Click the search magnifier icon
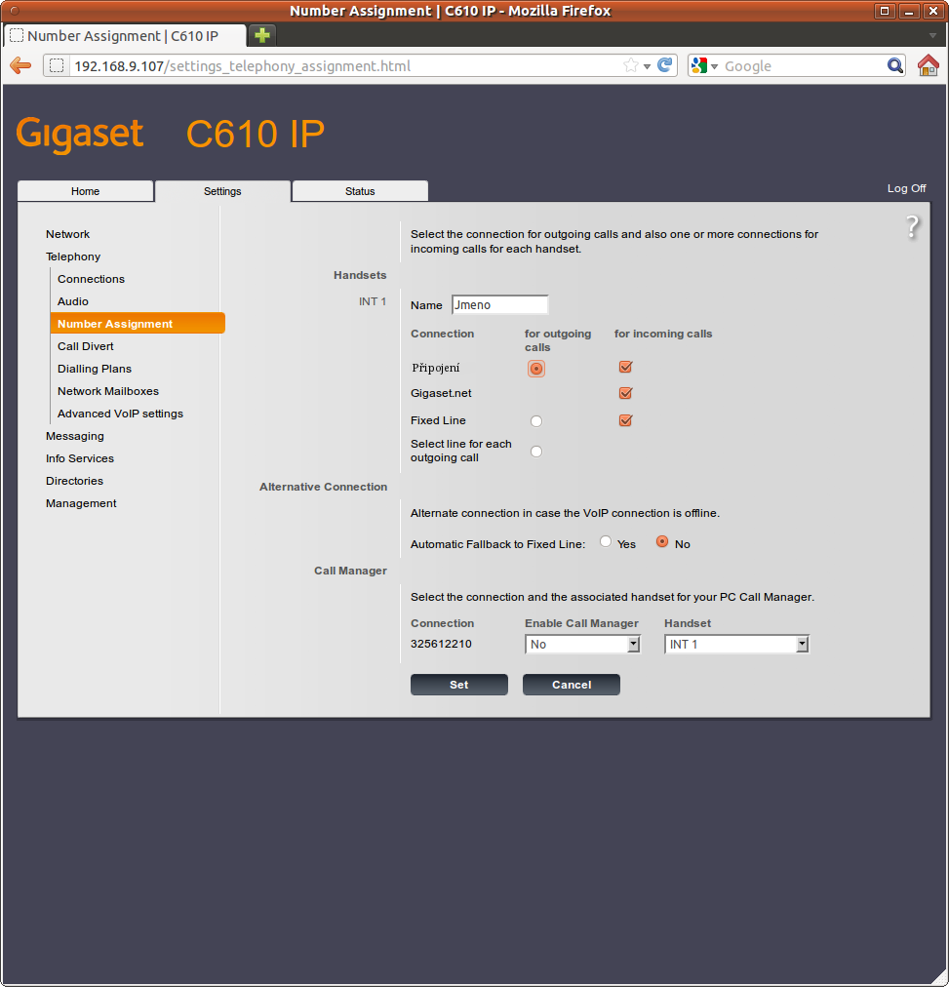Image resolution: width=949 pixels, height=987 pixels. (x=895, y=65)
